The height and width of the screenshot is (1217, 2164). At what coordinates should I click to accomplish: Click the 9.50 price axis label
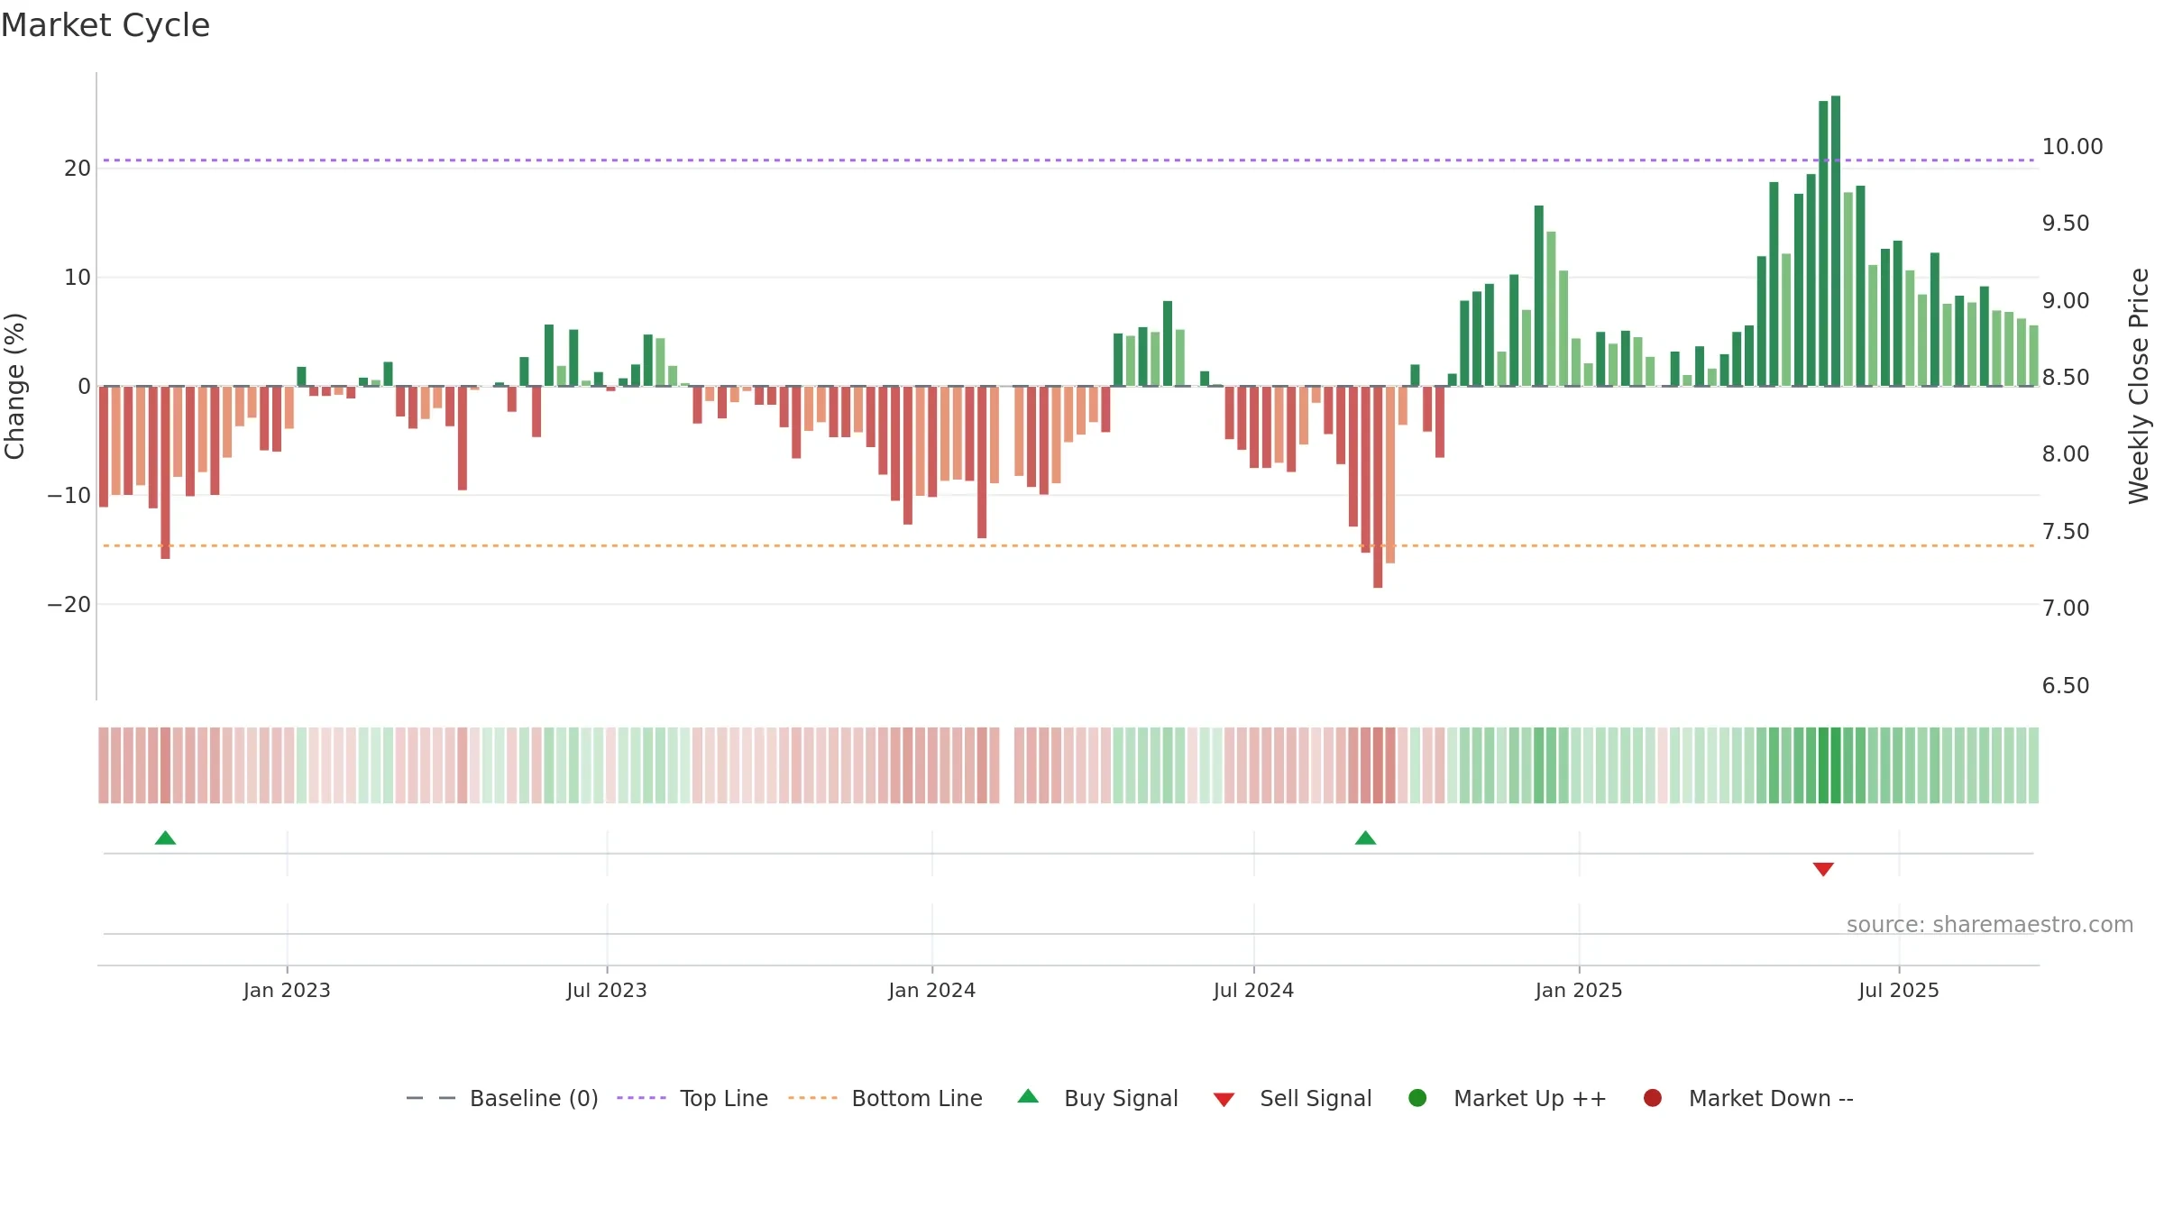[x=2066, y=224]
